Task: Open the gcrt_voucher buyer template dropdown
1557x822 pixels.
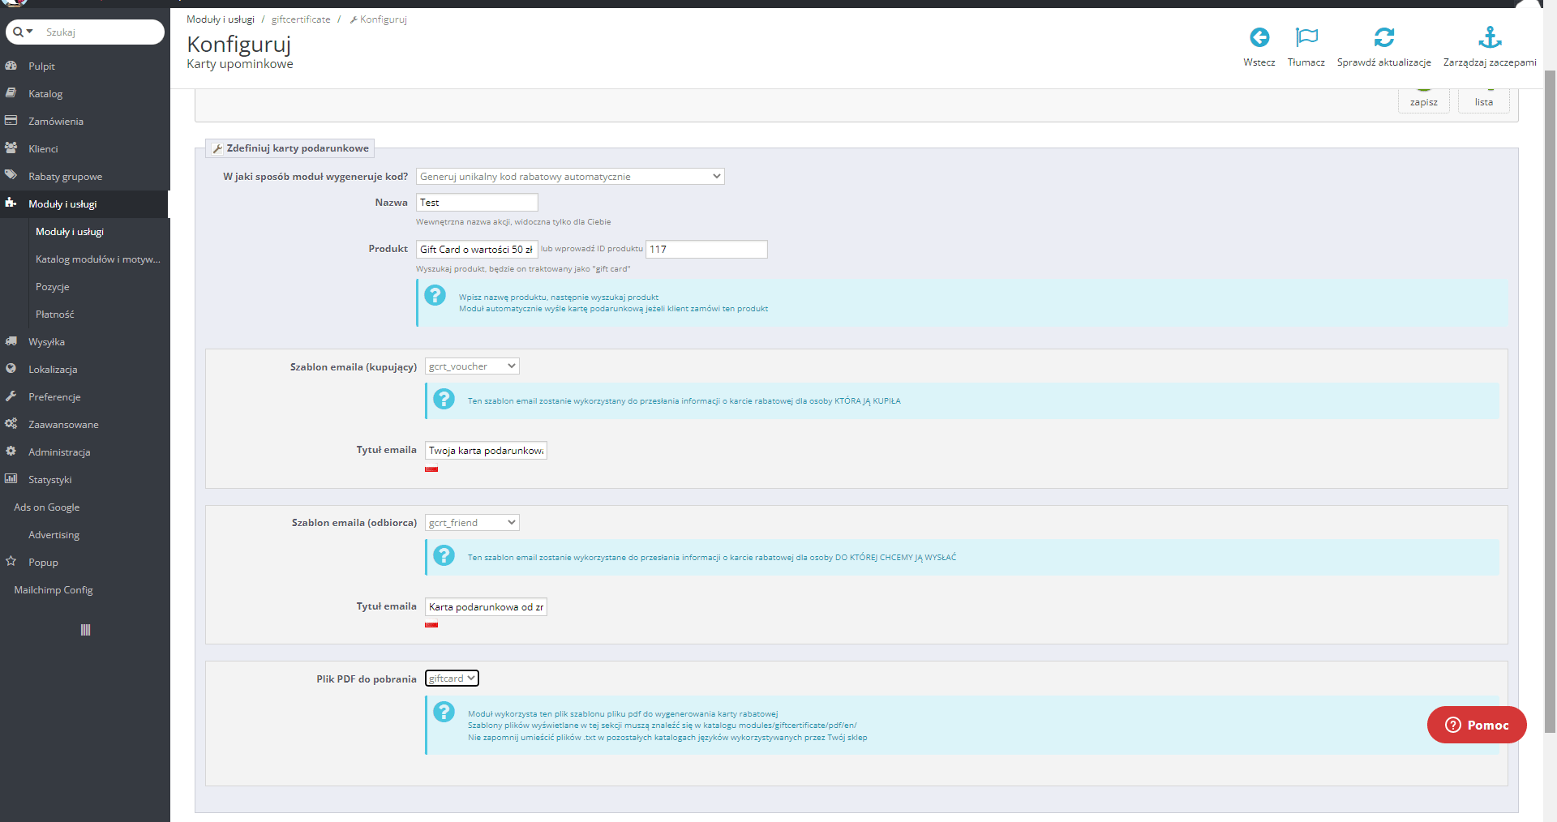Action: tap(472, 366)
